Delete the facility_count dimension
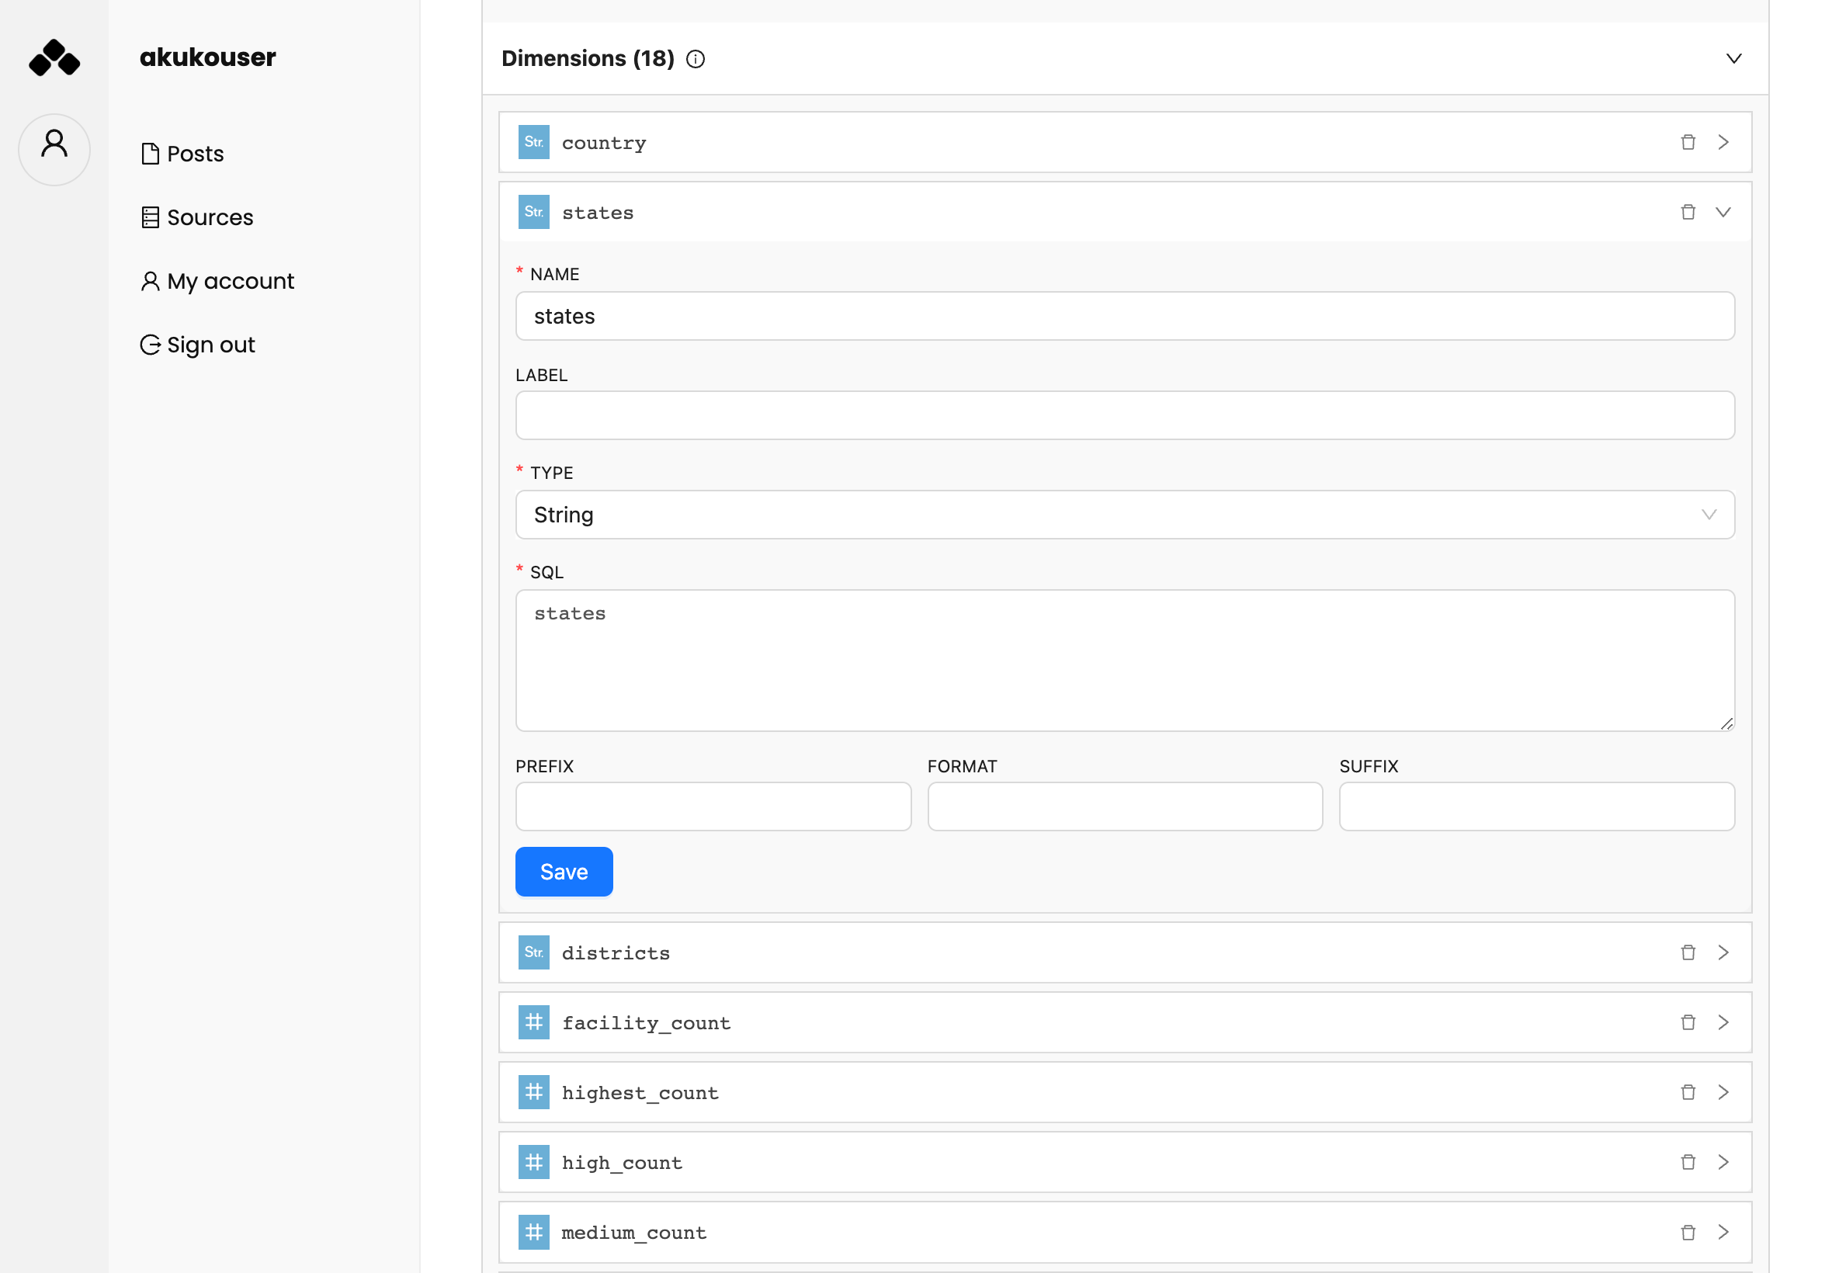The image size is (1832, 1273). [1688, 1022]
